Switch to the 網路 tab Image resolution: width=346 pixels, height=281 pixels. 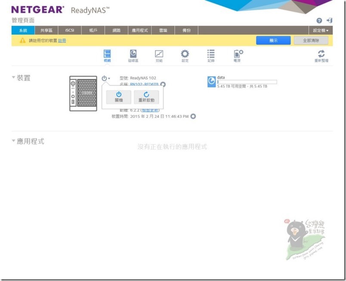tap(117, 31)
